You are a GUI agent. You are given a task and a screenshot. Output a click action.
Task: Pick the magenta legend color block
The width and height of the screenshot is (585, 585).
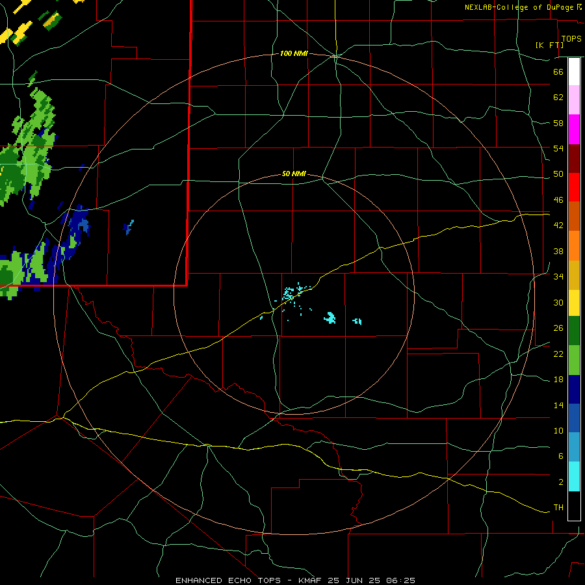(574, 129)
